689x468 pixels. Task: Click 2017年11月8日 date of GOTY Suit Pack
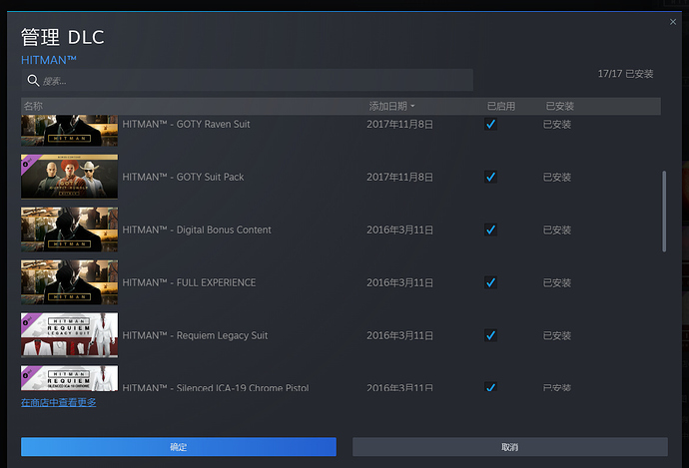click(x=399, y=177)
